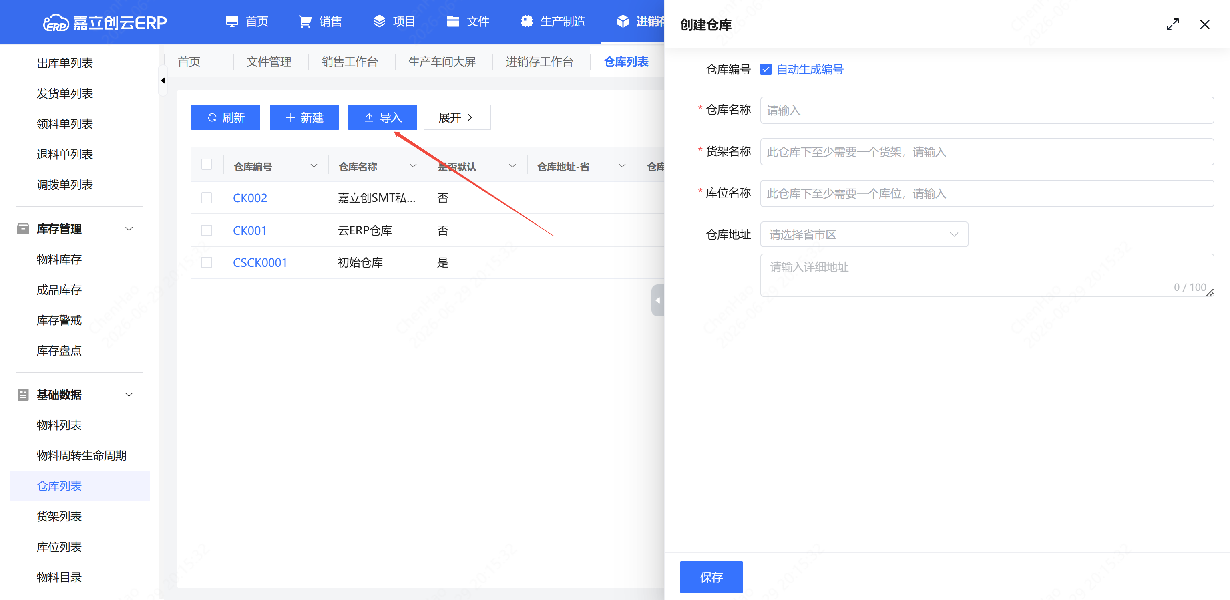
Task: Select all rows with header checkbox
Action: (x=206, y=164)
